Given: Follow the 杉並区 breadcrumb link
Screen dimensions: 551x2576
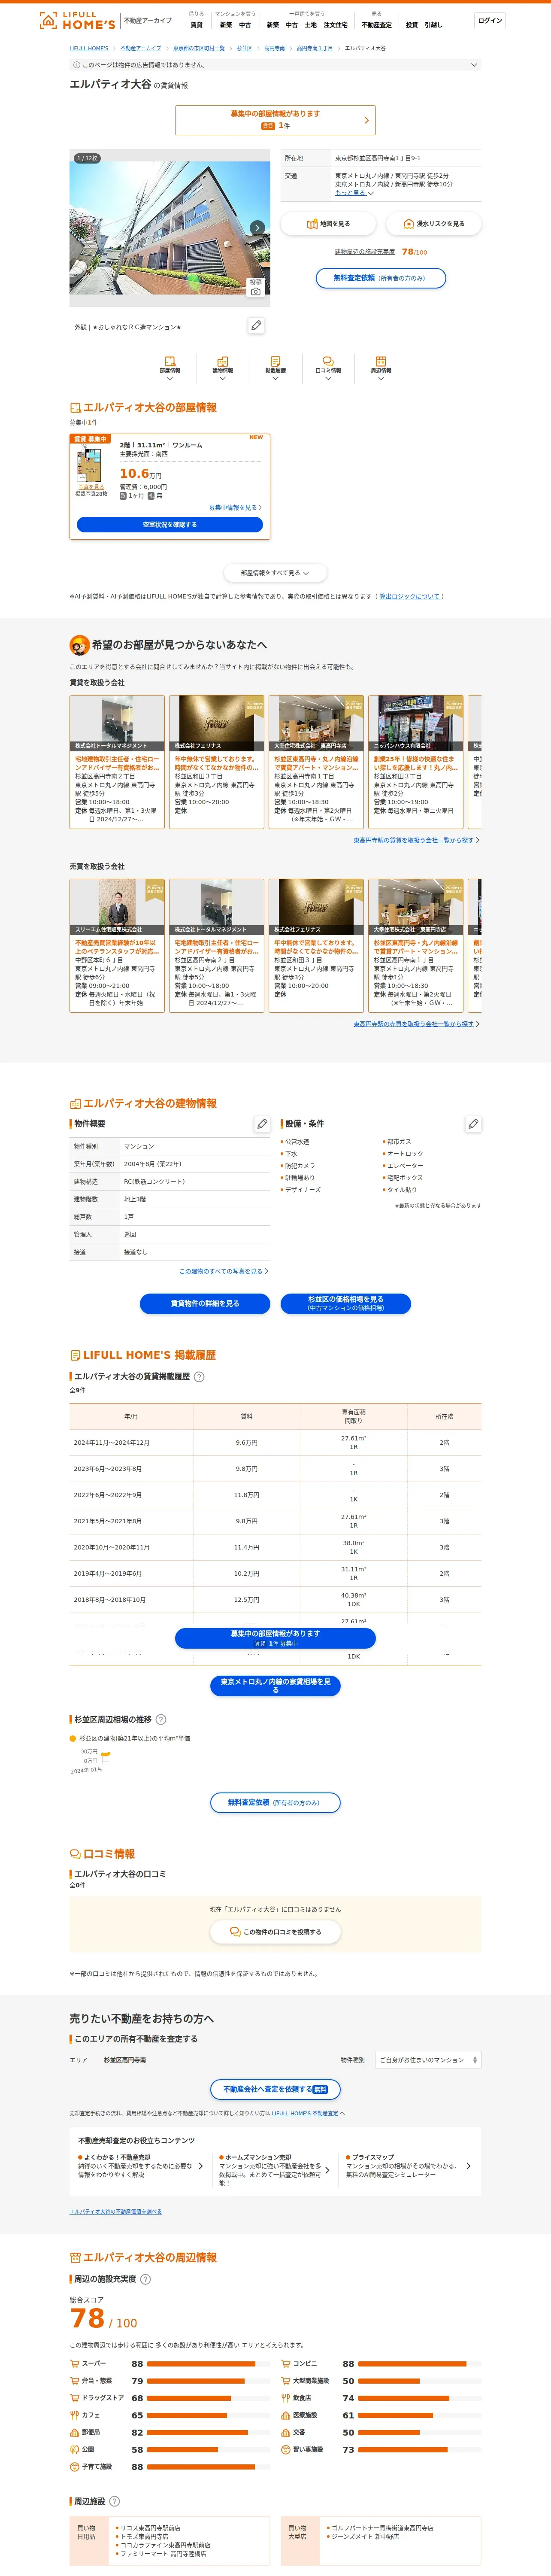Looking at the screenshot, I should pyautogui.click(x=244, y=48).
